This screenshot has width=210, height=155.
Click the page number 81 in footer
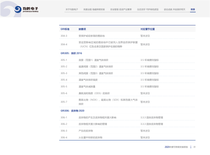click(194, 147)
